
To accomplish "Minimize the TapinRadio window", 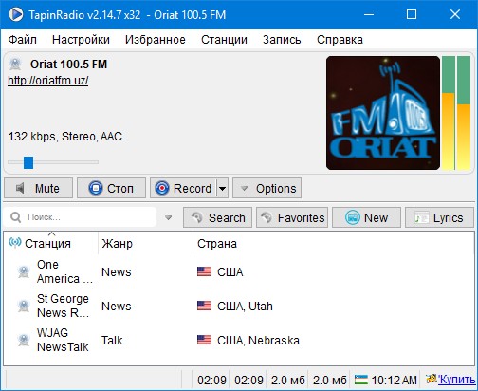I will coord(369,14).
